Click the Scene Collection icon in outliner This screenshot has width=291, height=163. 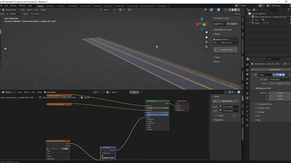[x=250, y=14]
